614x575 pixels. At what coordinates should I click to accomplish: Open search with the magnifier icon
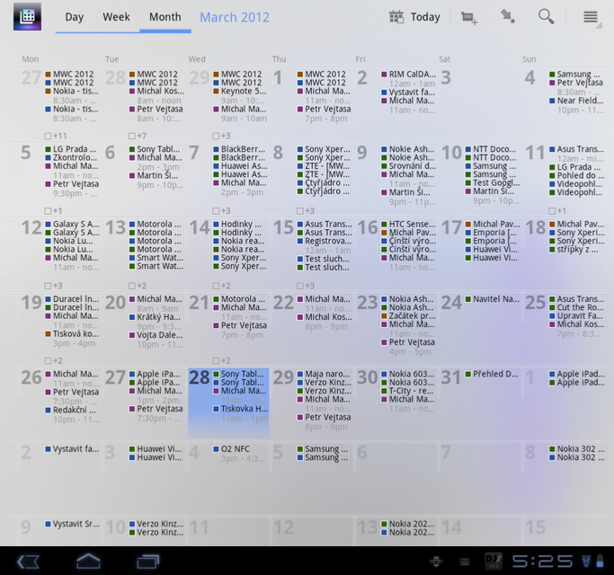click(546, 17)
